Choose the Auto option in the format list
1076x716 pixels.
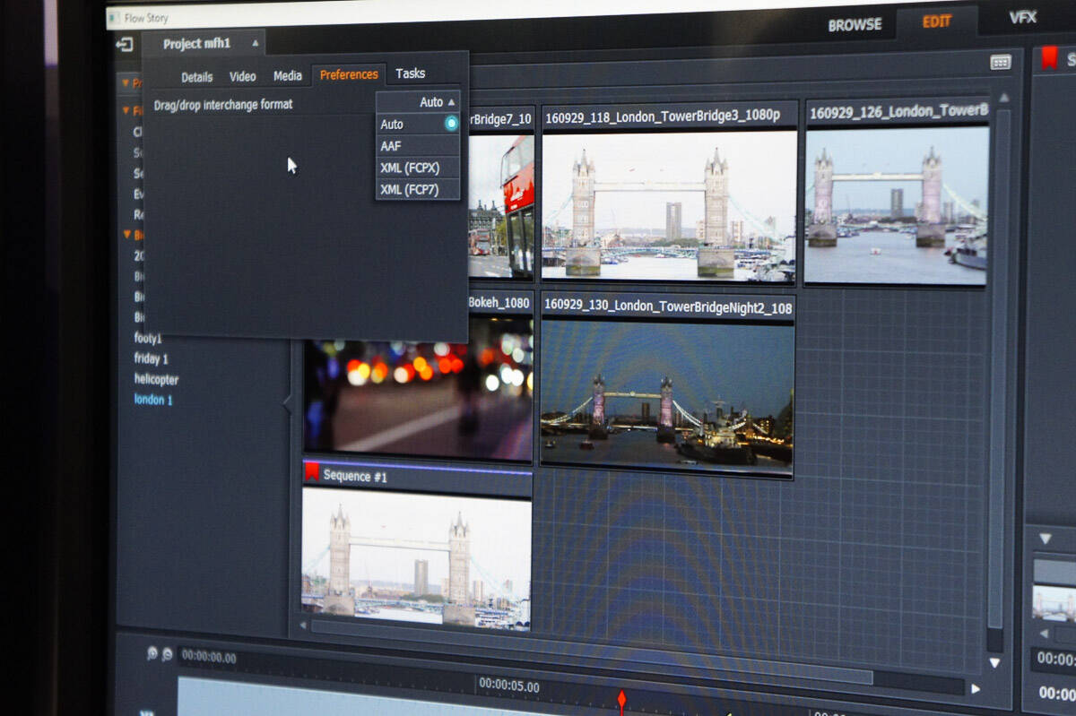point(418,125)
